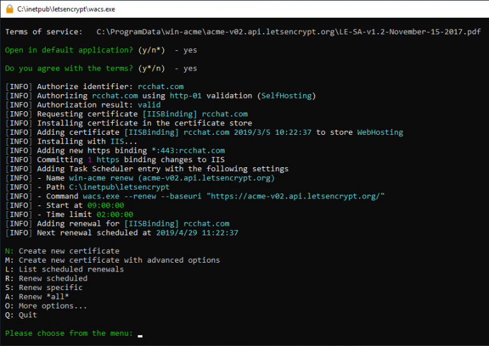Click the 'Q: Quit' menu line
Screen dimensions: 489x346
pyautogui.click(x=21, y=315)
